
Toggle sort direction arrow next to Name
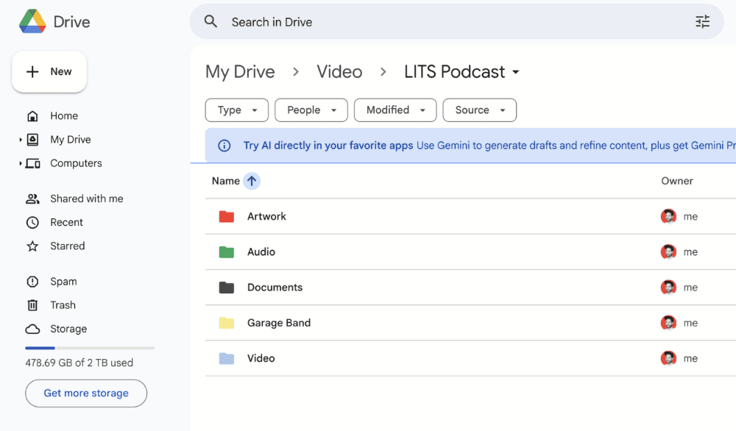tap(252, 181)
